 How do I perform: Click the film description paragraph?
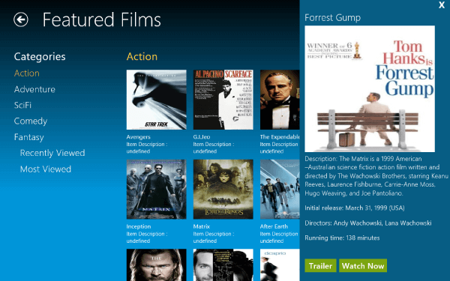tap(376, 176)
